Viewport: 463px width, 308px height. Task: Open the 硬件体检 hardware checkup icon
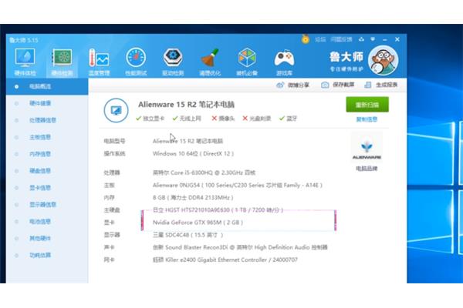[x=25, y=58]
